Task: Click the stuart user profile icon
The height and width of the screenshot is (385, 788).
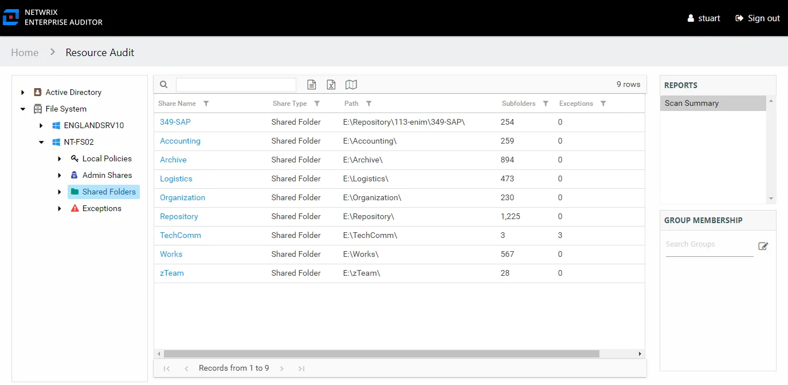Action: click(x=691, y=18)
